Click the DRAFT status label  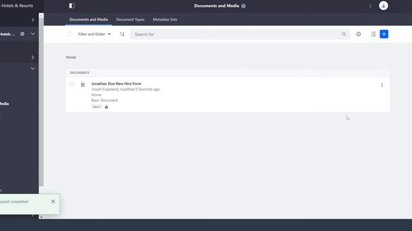pyautogui.click(x=97, y=107)
